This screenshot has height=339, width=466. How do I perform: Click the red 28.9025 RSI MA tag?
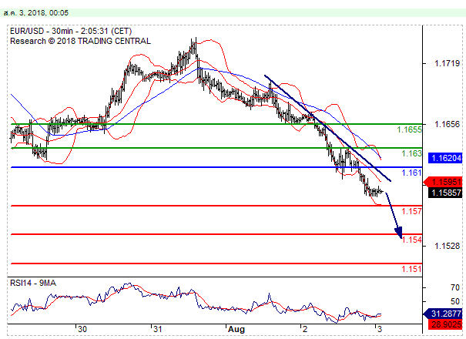(x=445, y=324)
